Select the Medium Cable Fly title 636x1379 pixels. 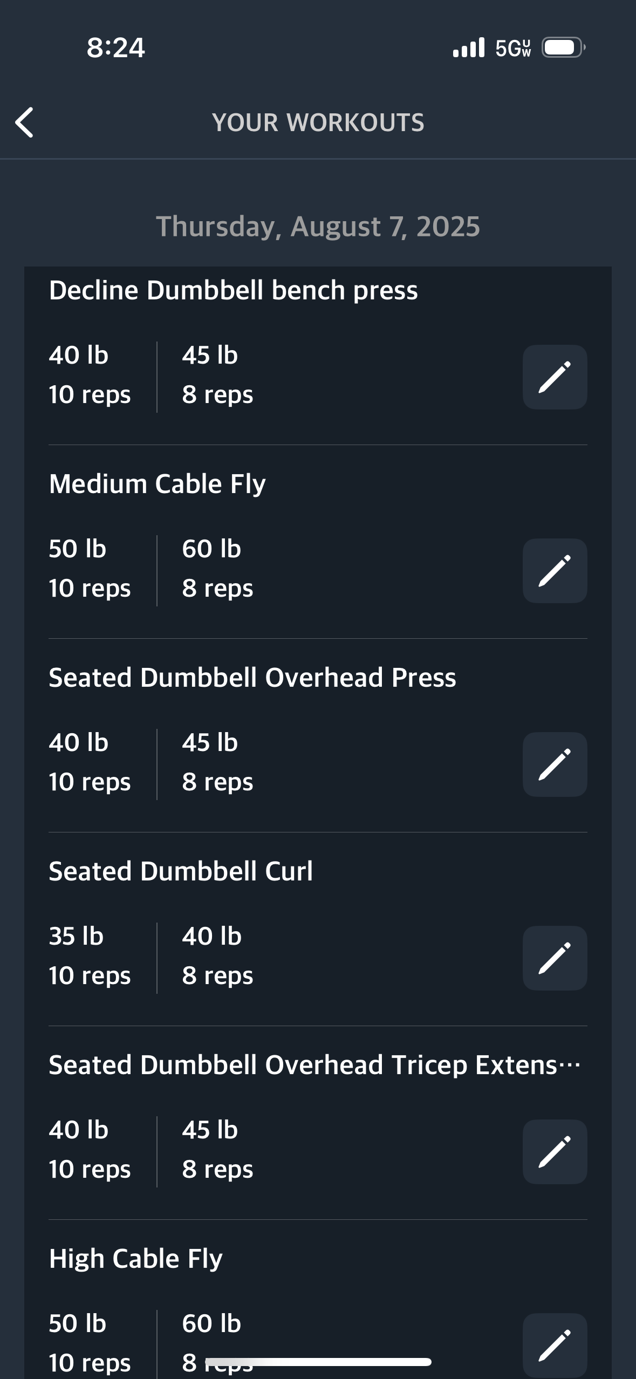157,484
